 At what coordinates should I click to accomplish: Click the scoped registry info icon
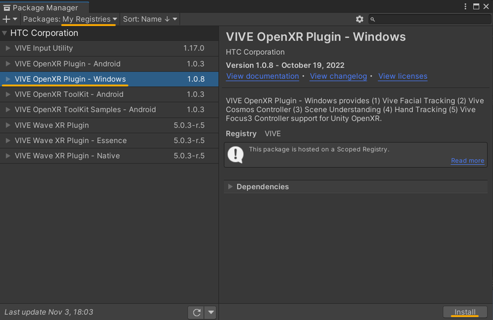click(x=235, y=155)
